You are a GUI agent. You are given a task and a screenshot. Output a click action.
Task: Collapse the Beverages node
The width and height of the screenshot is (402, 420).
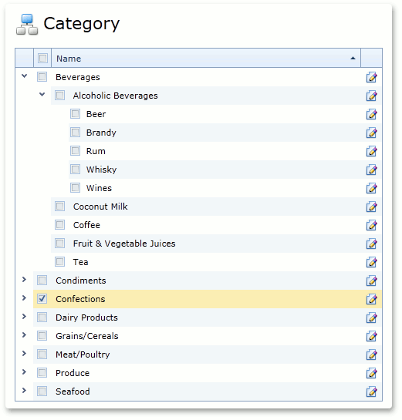point(25,76)
